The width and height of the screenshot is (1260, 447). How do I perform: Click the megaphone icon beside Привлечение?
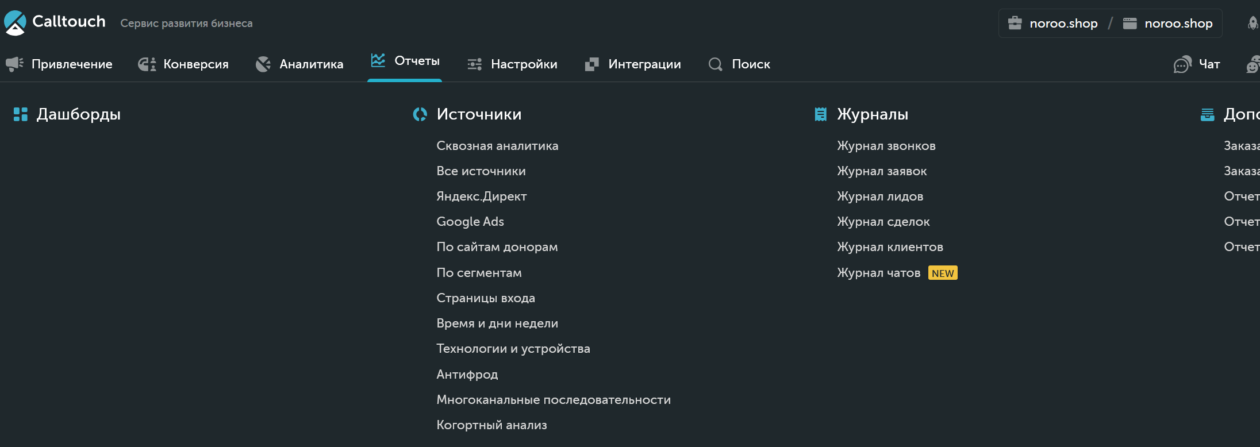(14, 64)
